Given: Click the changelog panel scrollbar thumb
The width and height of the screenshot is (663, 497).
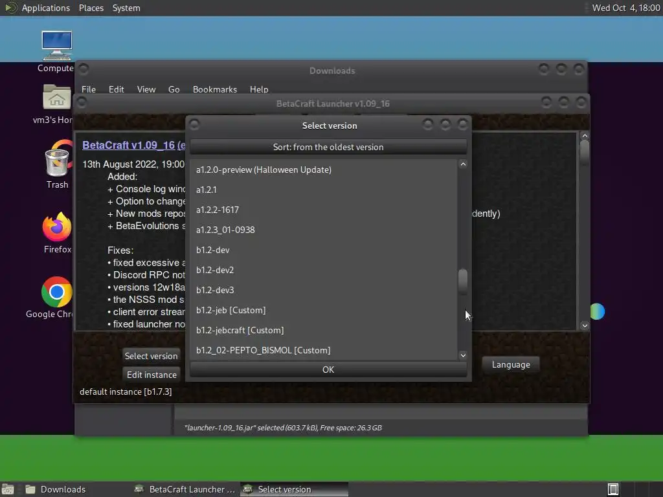Looking at the screenshot, I should click(585, 151).
